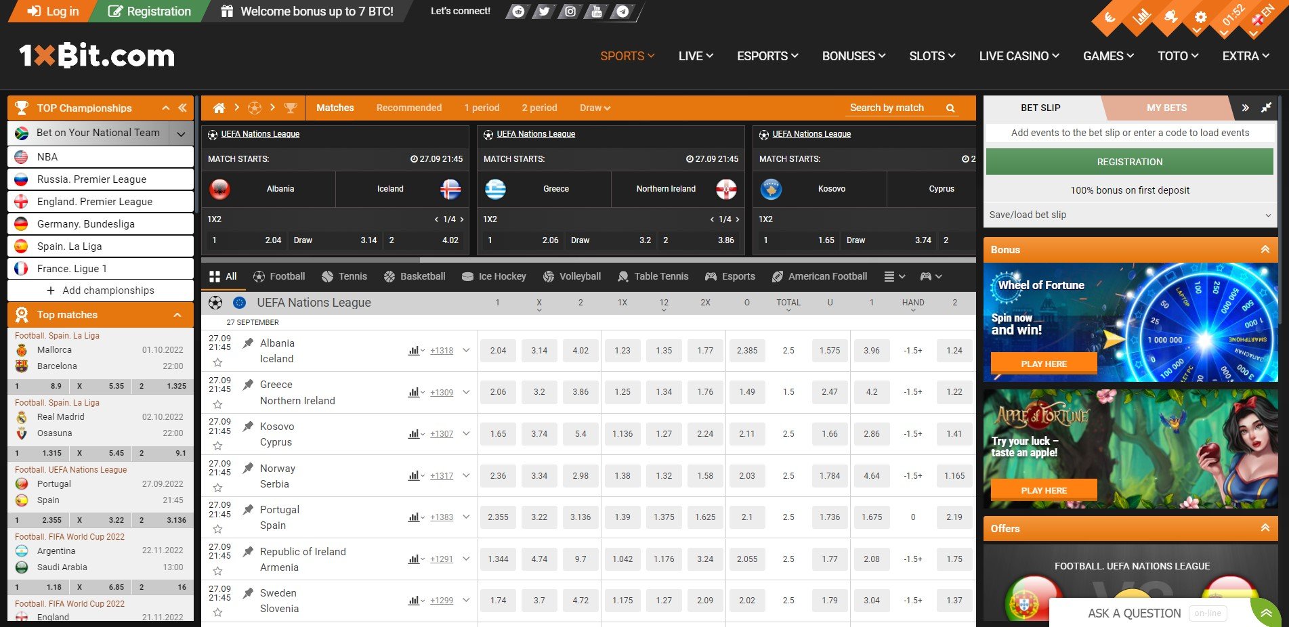Open the trophy results icon in top ribbon
The height and width of the screenshot is (627, 1289).
point(1170,18)
